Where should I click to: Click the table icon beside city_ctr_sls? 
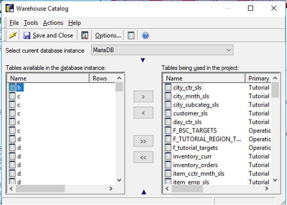pos(168,87)
